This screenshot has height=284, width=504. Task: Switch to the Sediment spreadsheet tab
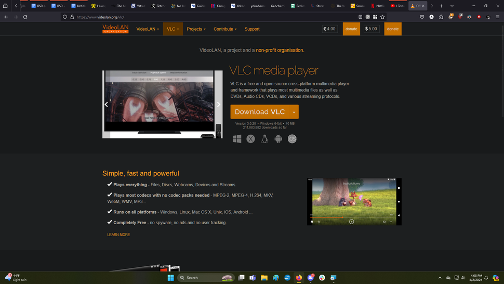(x=298, y=6)
